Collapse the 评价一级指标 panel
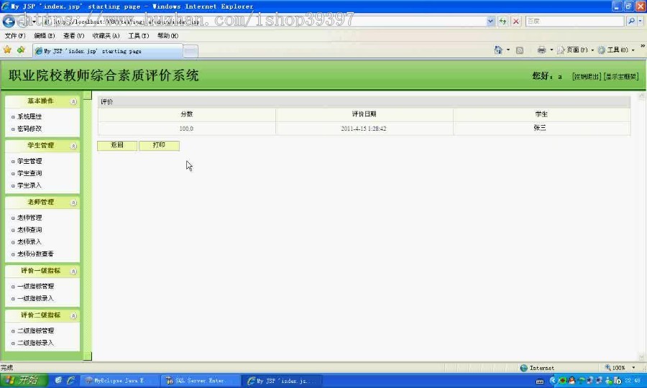This screenshot has height=388, width=647. [73, 272]
